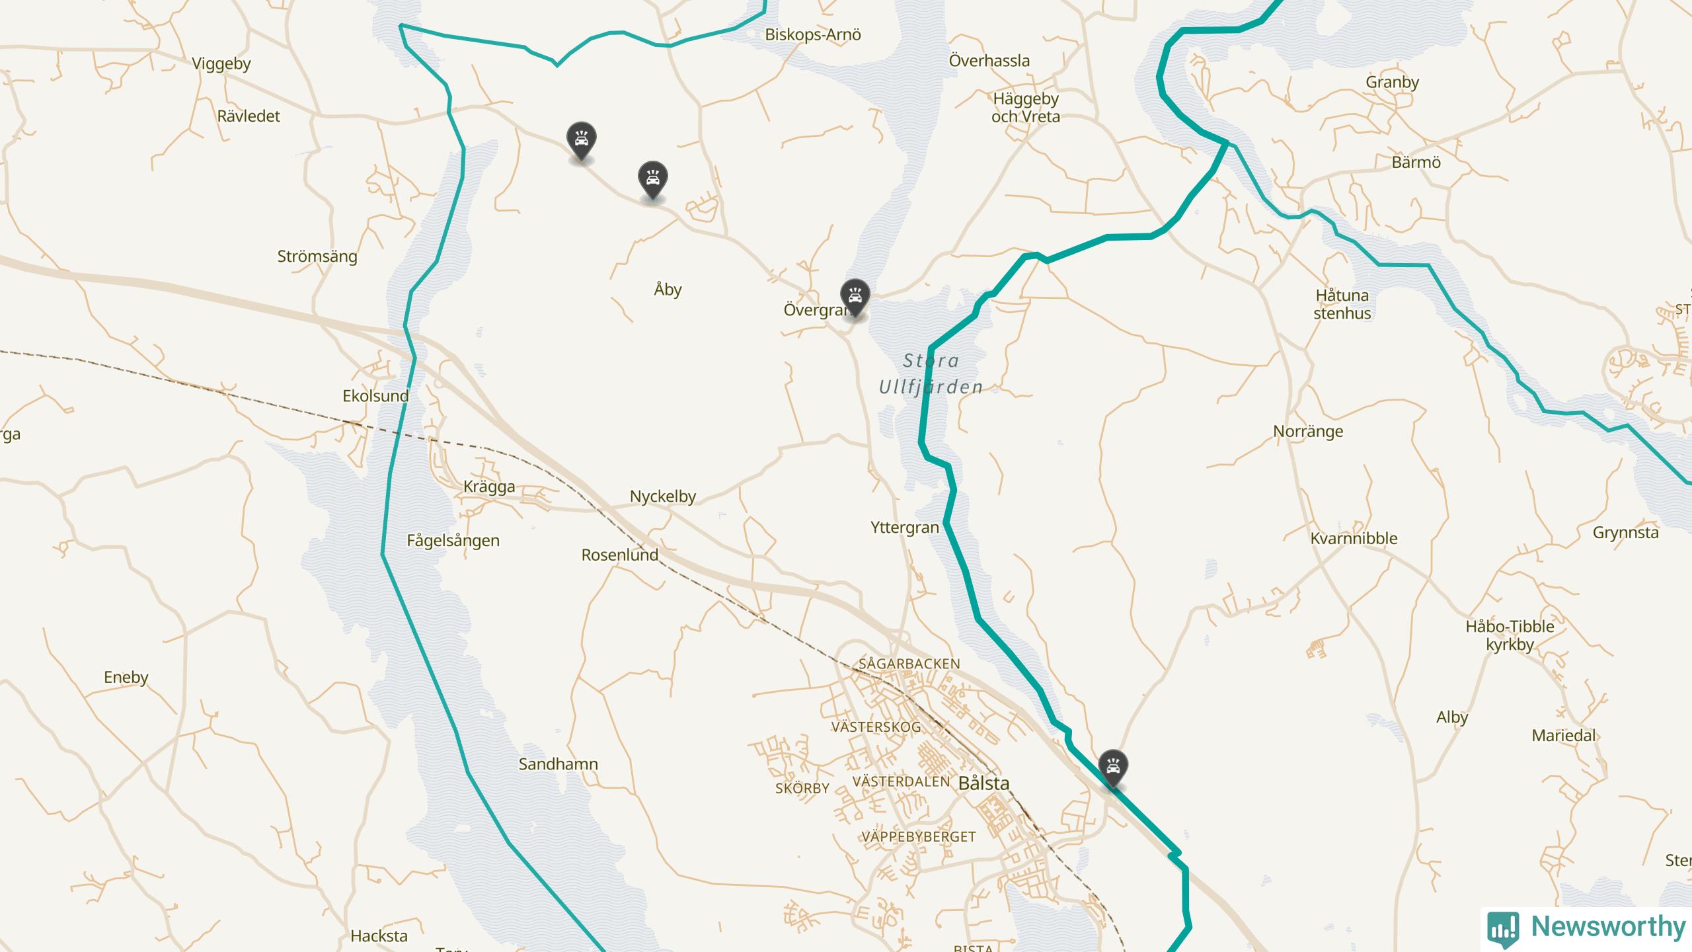Screen dimensions: 1692x952
Task: Select the Granby place label
Action: [x=1393, y=83]
